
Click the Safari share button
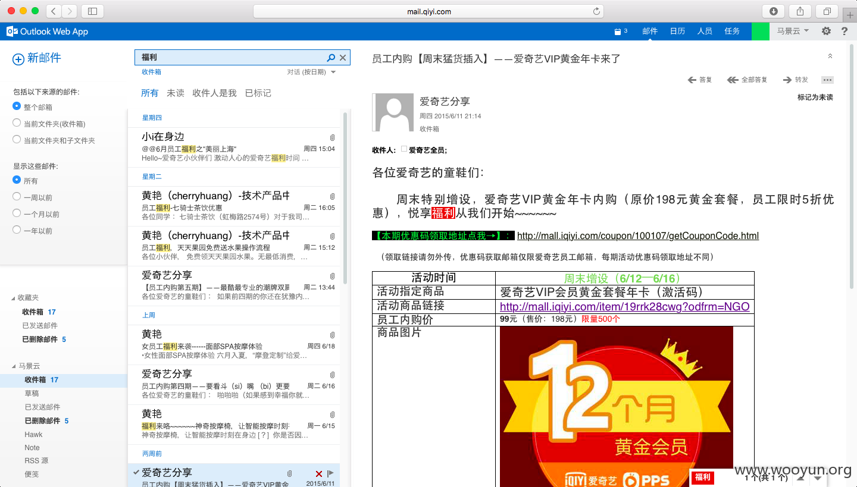click(800, 11)
